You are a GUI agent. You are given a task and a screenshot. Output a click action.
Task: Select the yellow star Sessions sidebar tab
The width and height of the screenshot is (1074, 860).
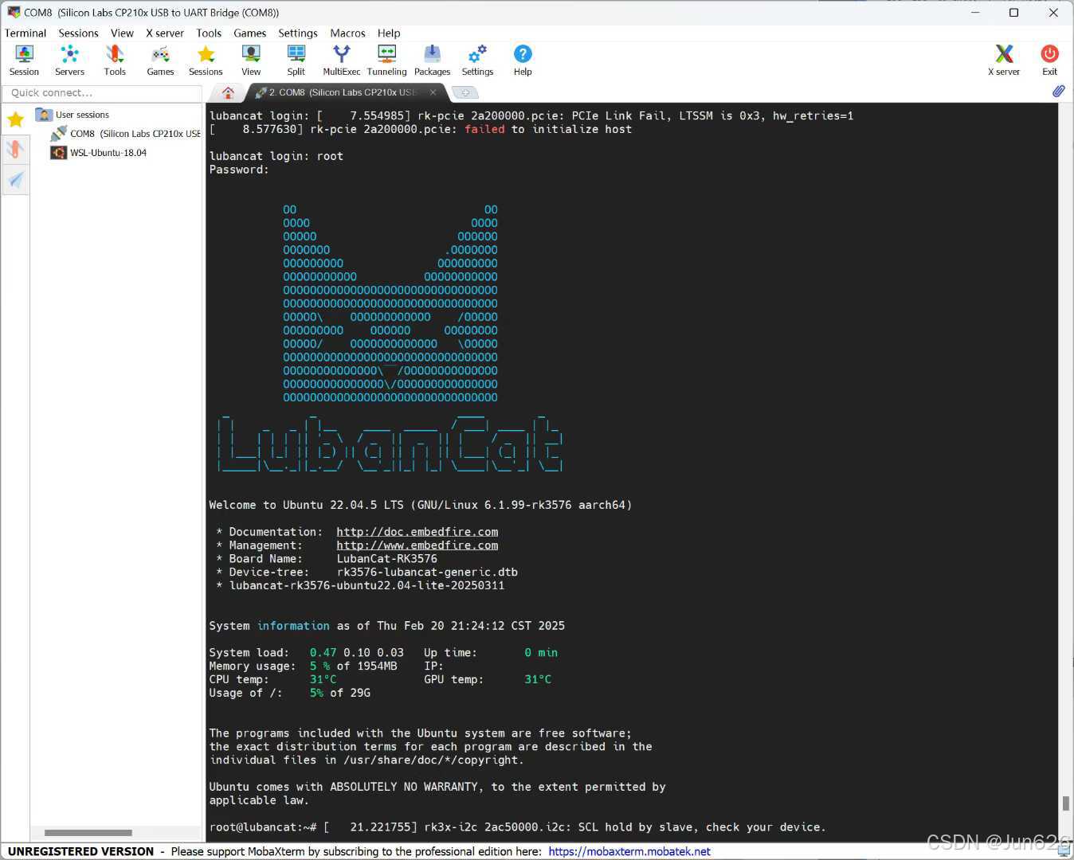(15, 119)
